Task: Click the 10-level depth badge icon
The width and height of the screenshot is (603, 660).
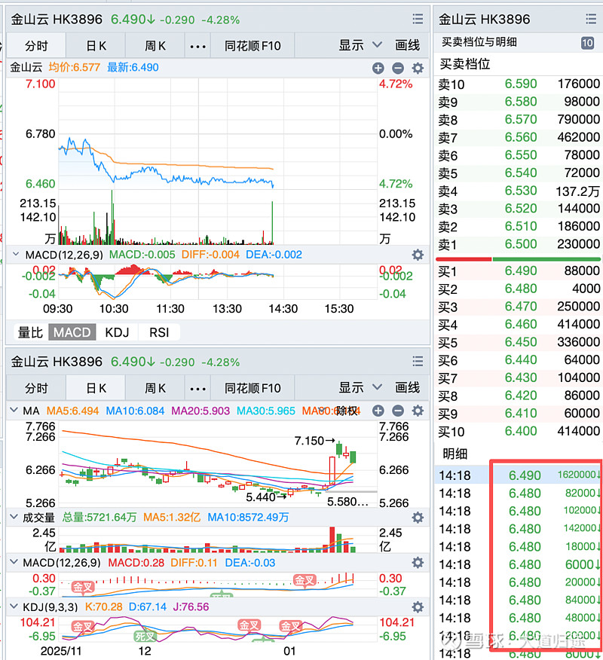Action: tap(587, 42)
